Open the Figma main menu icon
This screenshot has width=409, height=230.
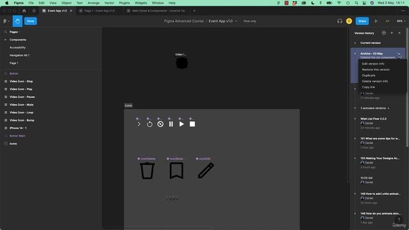6,21
